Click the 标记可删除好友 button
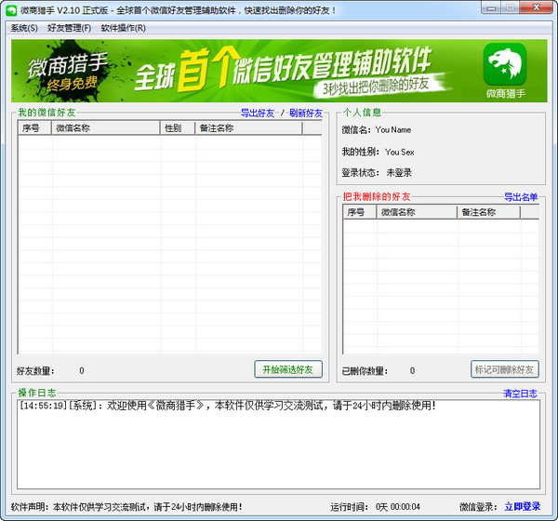 505,369
